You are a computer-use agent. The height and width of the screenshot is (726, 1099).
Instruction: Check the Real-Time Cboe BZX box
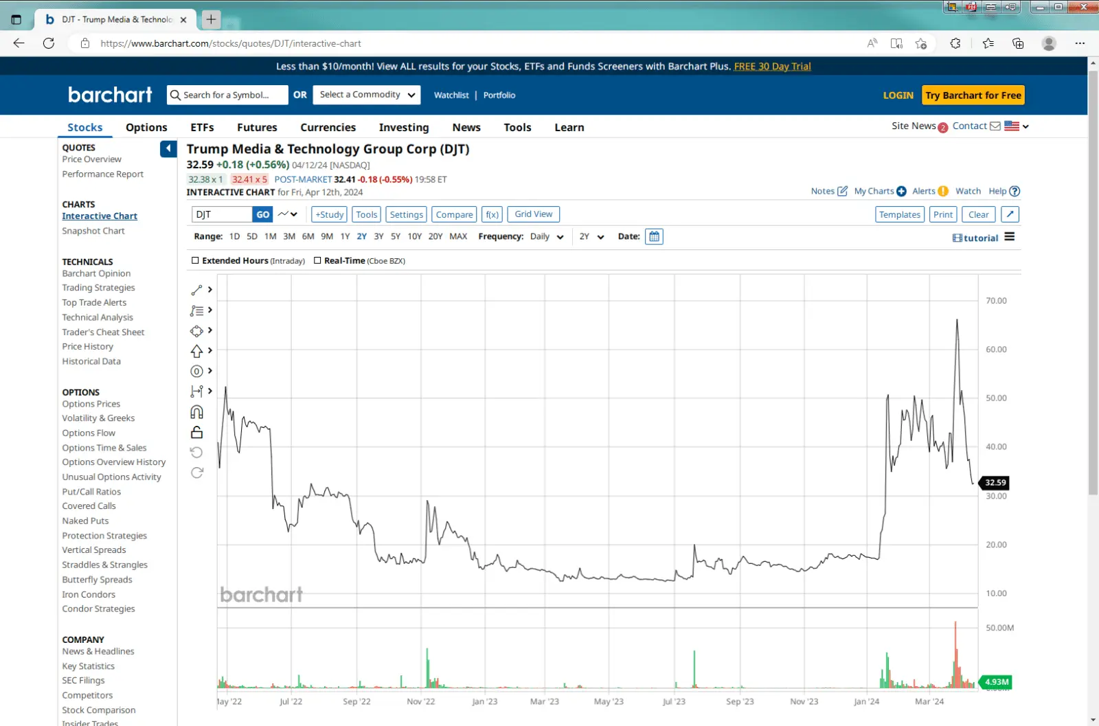317,261
